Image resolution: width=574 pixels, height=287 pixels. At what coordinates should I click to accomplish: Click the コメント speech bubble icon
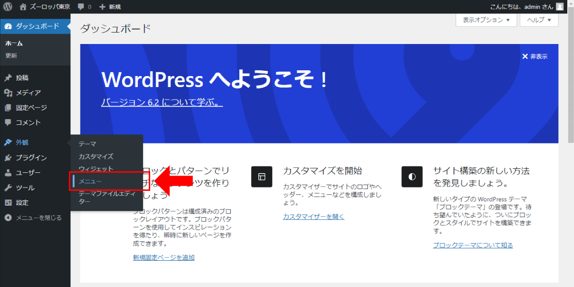[x=8, y=122]
